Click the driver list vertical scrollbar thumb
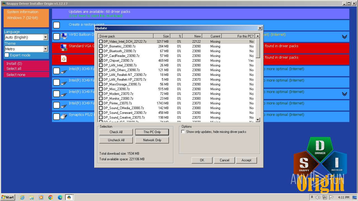This screenshot has width=358, height=201. point(258,48)
